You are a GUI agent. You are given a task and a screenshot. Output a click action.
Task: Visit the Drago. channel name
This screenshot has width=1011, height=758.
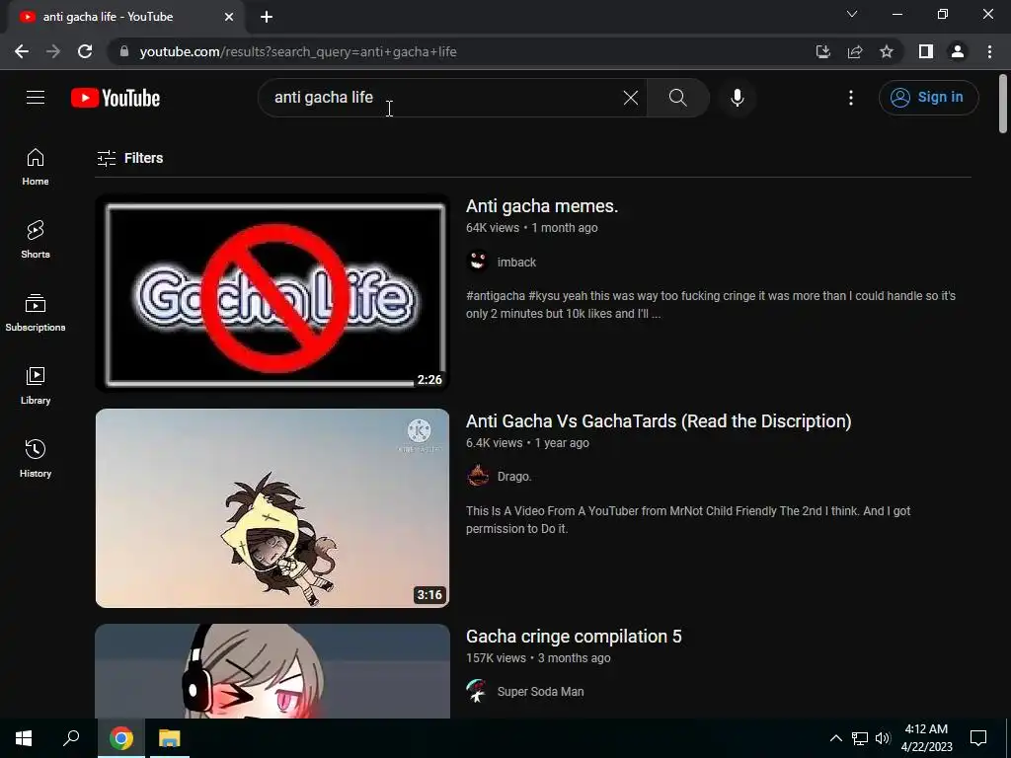pos(513,477)
